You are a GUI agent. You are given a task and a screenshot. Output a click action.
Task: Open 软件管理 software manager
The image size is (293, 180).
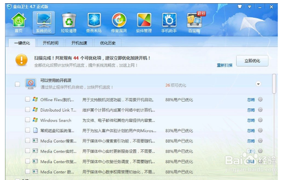pyautogui.click(x=144, y=22)
